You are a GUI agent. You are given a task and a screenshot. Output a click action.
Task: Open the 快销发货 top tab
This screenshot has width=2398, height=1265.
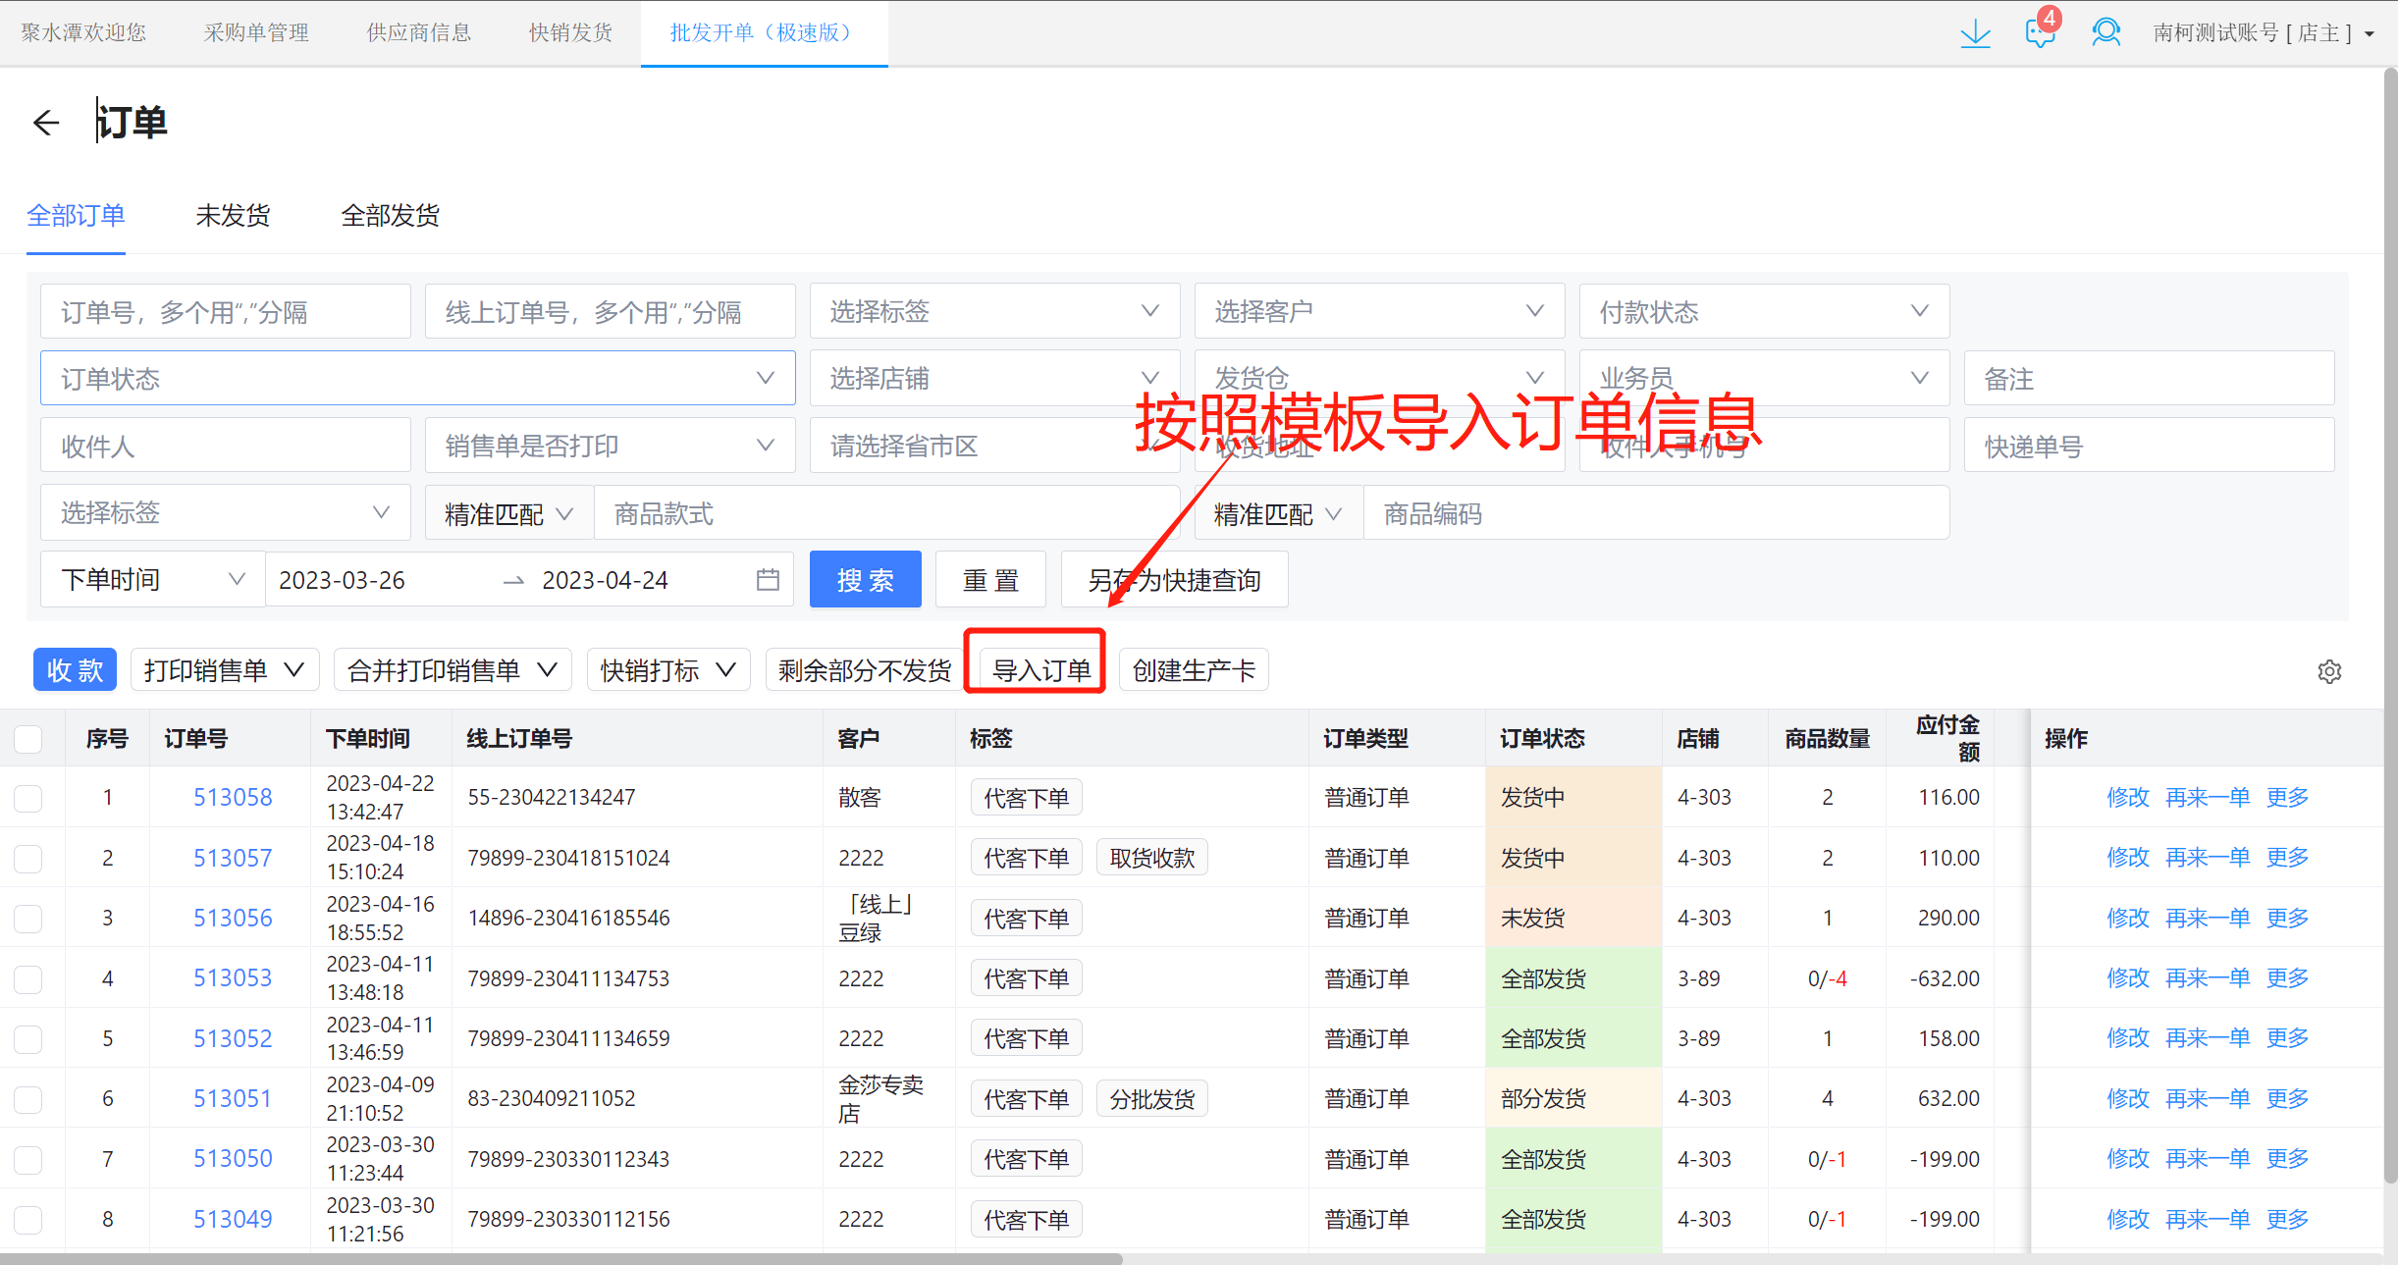pyautogui.click(x=570, y=32)
